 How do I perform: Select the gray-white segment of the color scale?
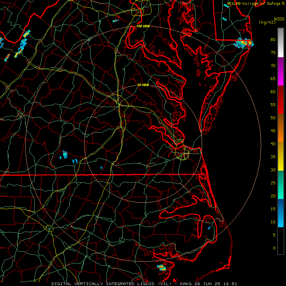(281, 43)
